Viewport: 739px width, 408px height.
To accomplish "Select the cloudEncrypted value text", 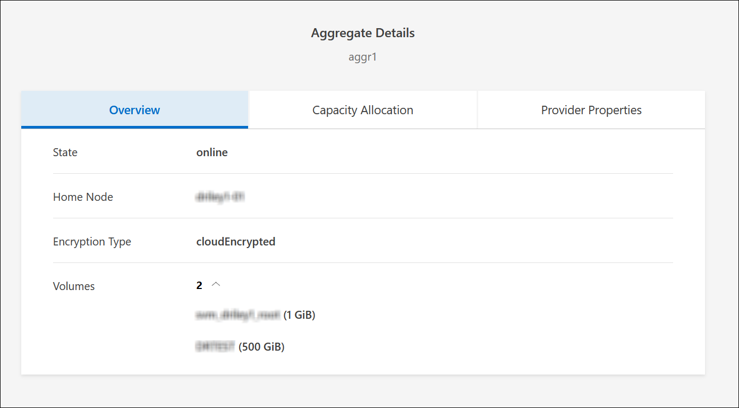I will (x=235, y=242).
